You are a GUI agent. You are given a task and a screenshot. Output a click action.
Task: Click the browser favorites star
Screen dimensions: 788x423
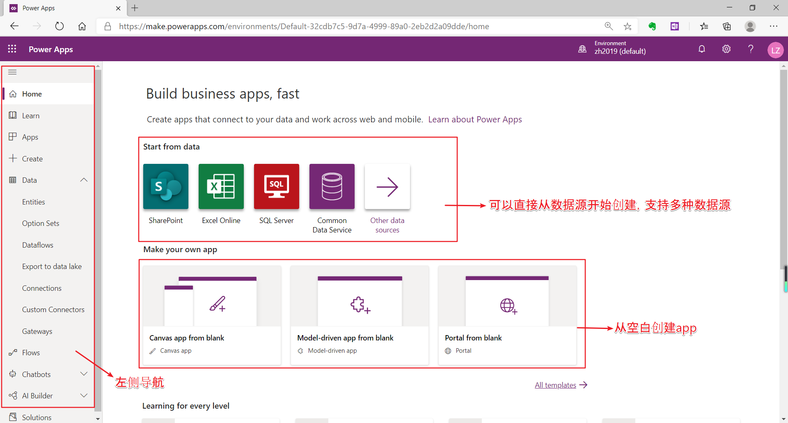tap(627, 26)
